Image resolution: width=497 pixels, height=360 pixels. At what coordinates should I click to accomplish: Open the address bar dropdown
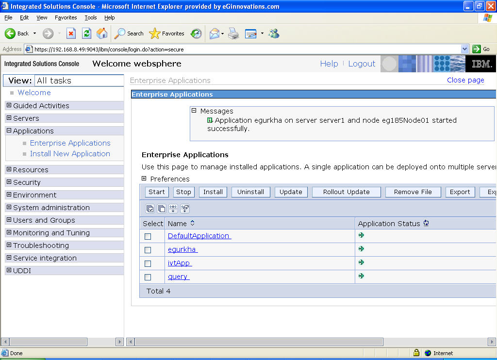(x=464, y=49)
